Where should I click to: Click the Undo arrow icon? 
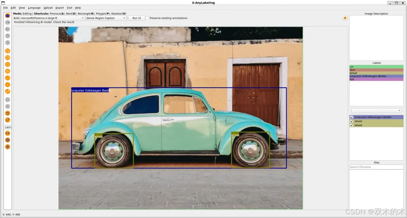pyautogui.click(x=8, y=113)
